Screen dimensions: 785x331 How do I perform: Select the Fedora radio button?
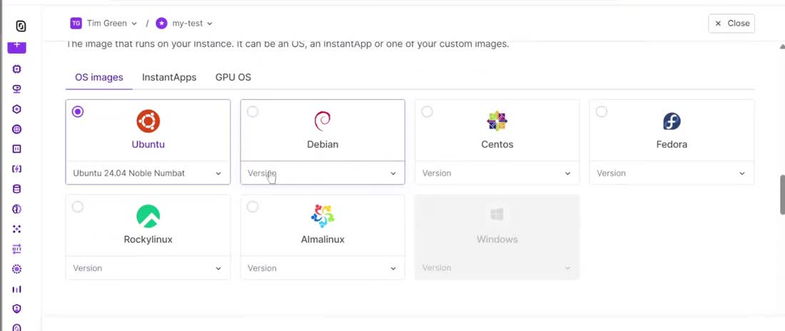[602, 112]
